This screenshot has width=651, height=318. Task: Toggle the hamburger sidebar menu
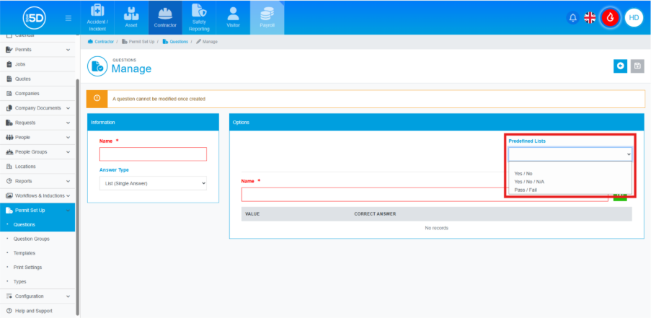point(68,18)
